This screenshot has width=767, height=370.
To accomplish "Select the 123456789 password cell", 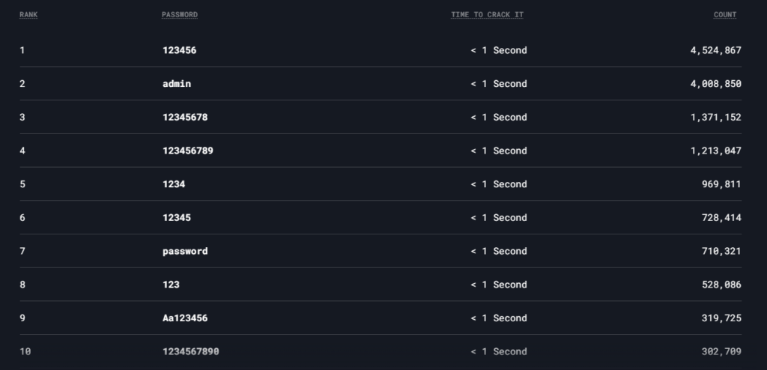I will (x=188, y=151).
